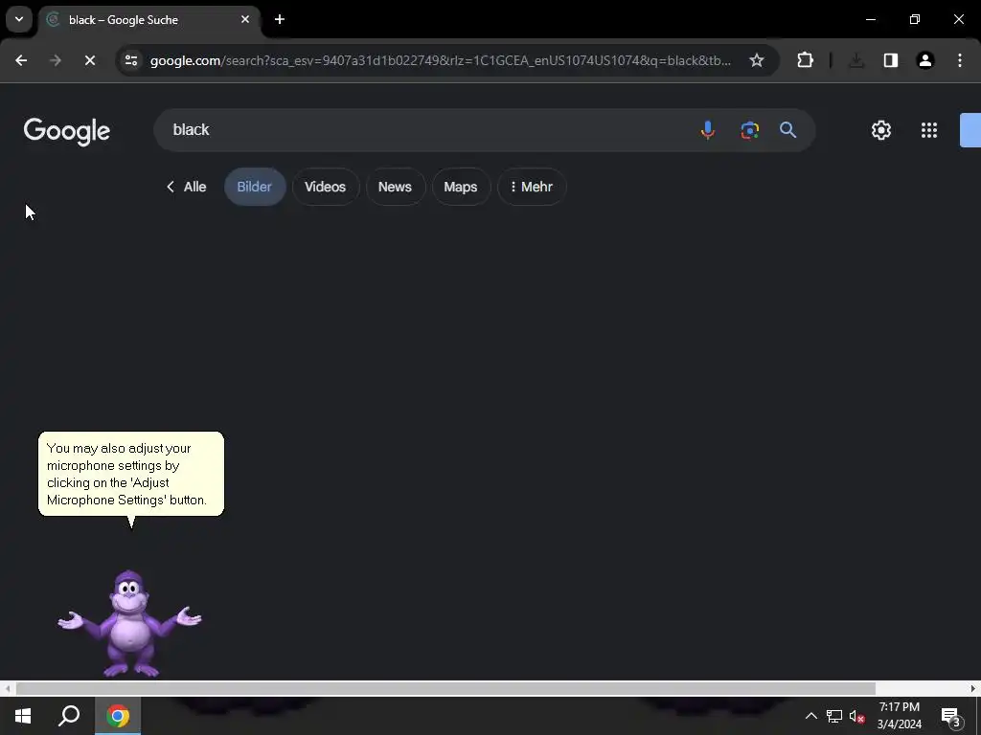Start voice search with microphone icon
The width and height of the screenshot is (981, 735).
pos(708,130)
